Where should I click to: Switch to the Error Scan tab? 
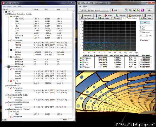[121, 16]
